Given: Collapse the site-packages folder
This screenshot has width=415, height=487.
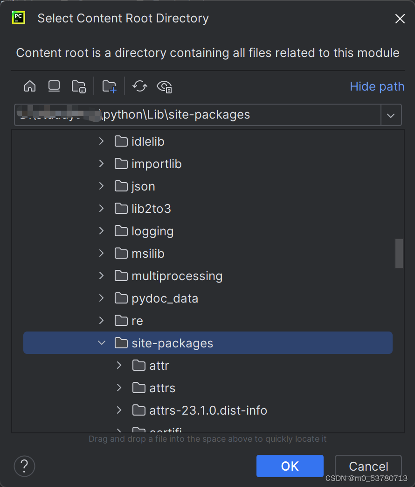Looking at the screenshot, I should pyautogui.click(x=102, y=343).
